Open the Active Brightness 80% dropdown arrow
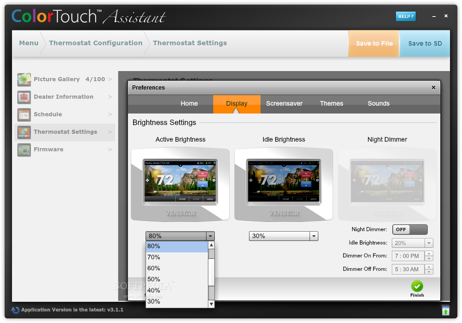The image size is (462, 323). pyautogui.click(x=210, y=236)
